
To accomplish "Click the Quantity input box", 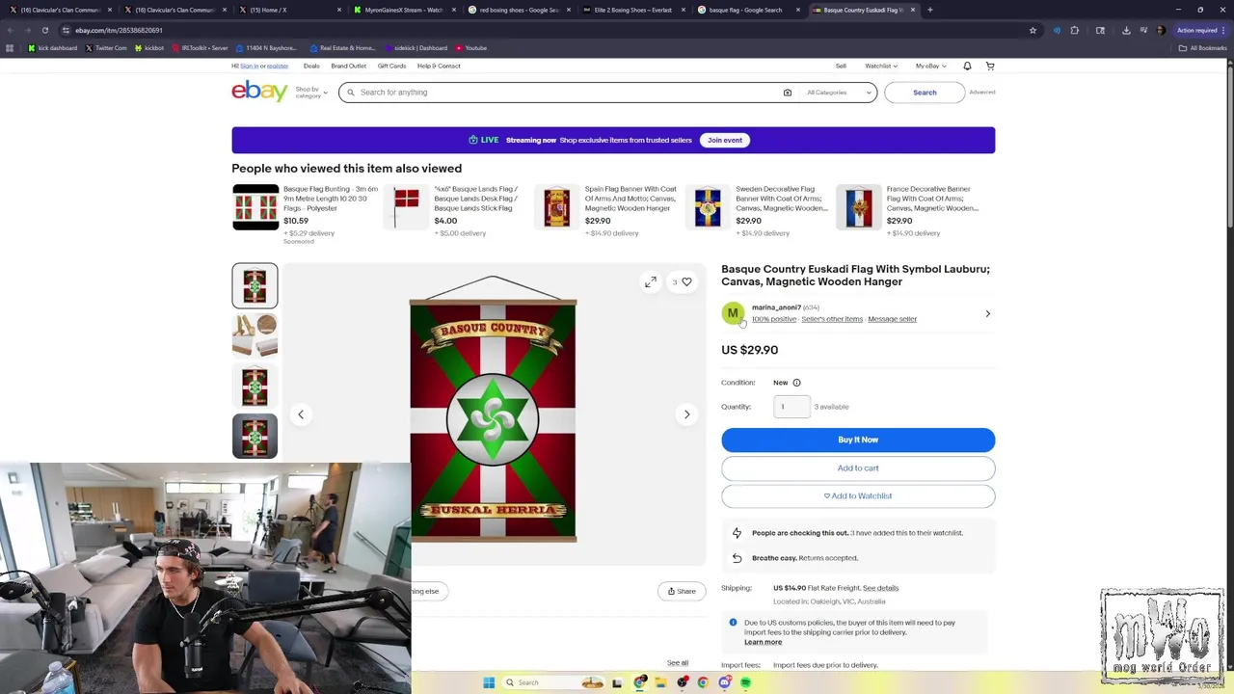I will pyautogui.click(x=791, y=407).
